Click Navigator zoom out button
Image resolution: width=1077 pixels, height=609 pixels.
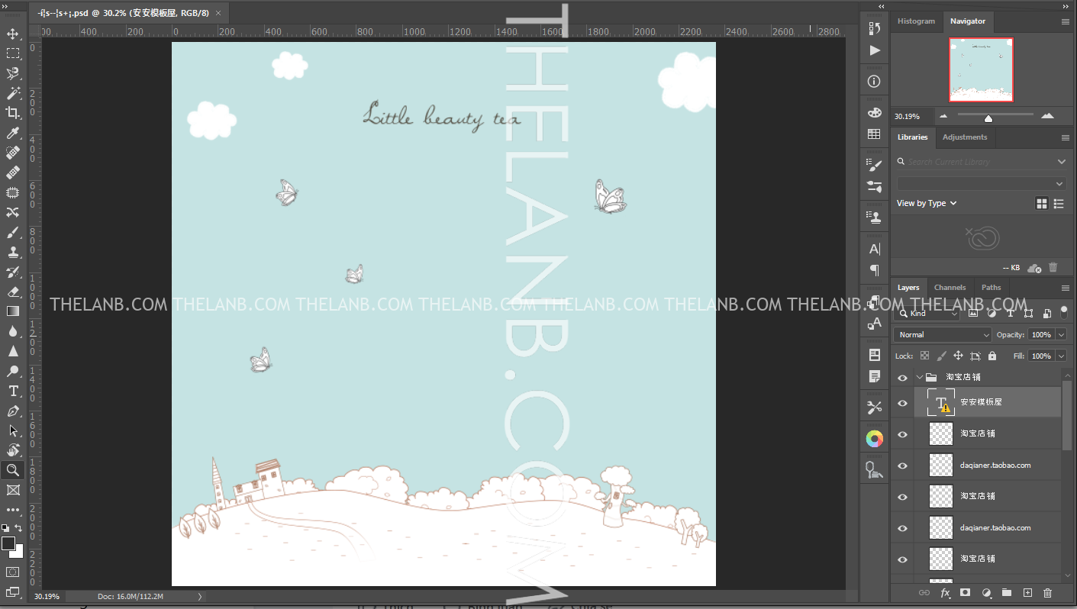click(943, 116)
